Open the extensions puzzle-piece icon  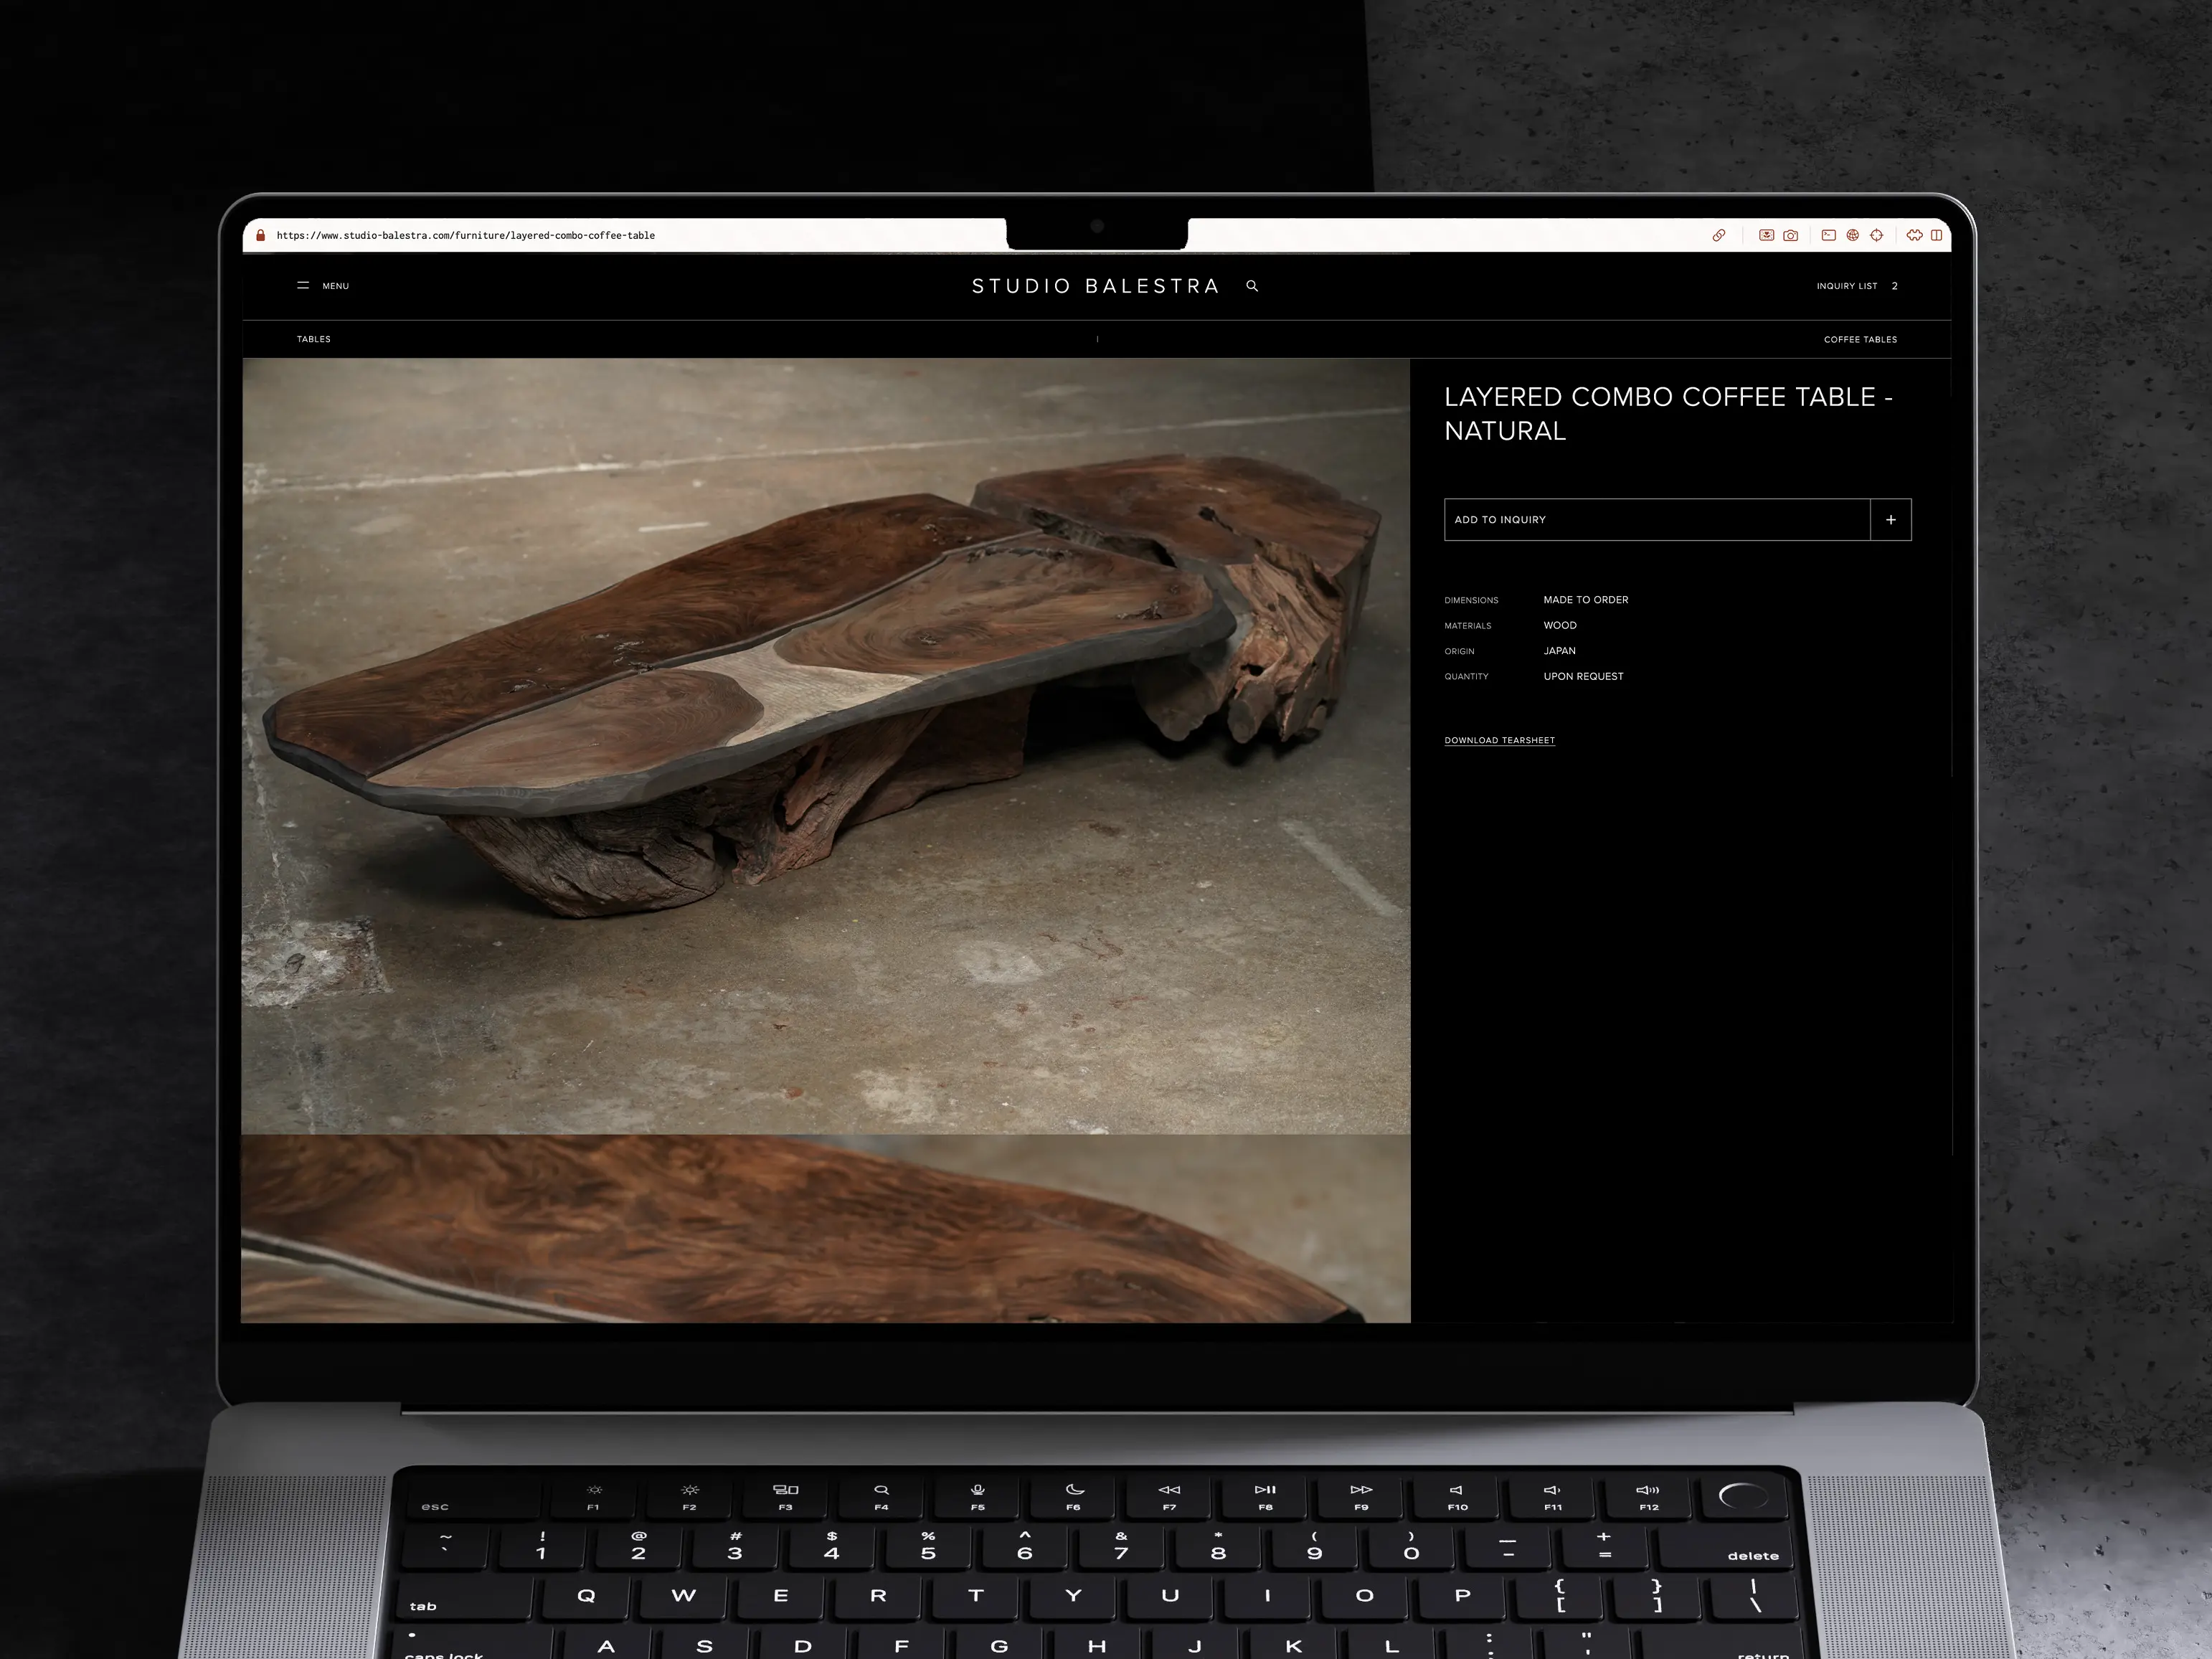click(1914, 236)
